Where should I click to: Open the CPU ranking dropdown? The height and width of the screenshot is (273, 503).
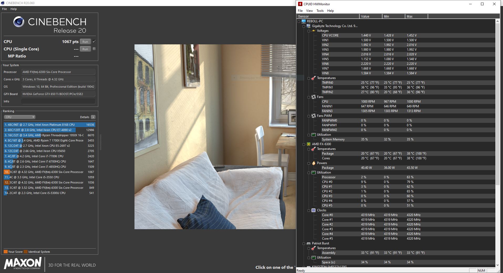(x=20, y=117)
